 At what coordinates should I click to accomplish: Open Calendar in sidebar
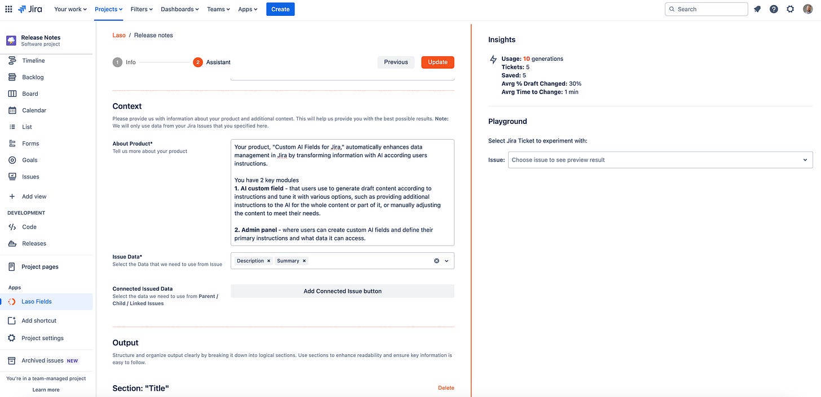point(34,110)
